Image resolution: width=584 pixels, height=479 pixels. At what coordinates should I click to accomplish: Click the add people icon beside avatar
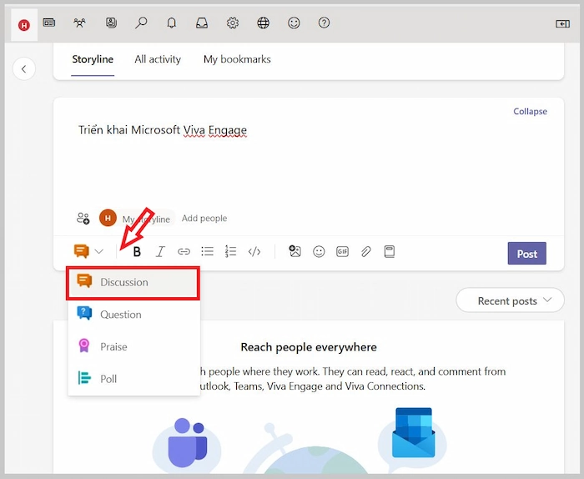click(x=83, y=219)
